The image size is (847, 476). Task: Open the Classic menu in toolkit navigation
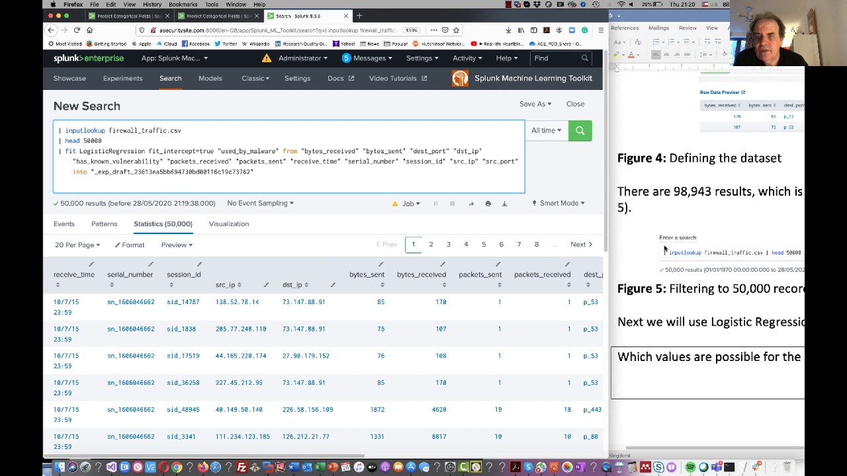255,78
